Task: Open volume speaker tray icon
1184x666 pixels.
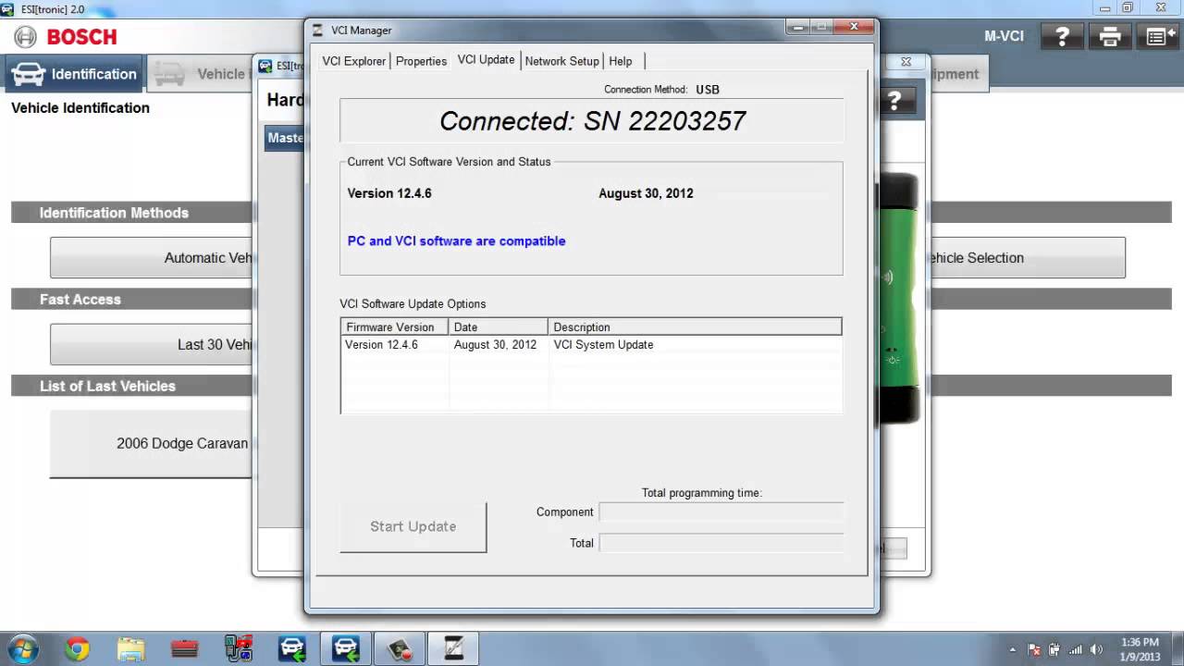Action: tap(1097, 650)
